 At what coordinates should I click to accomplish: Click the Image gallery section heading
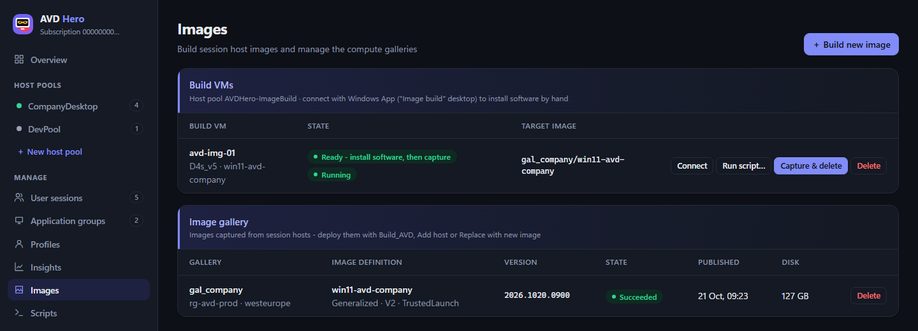click(x=219, y=222)
